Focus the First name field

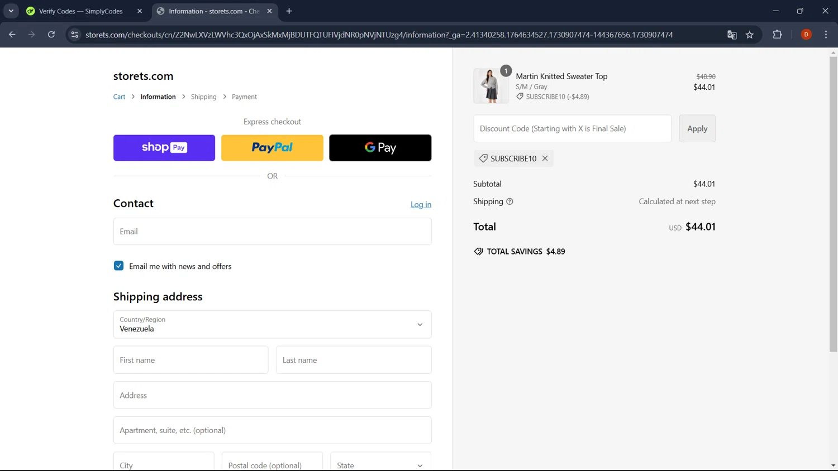coord(191,360)
